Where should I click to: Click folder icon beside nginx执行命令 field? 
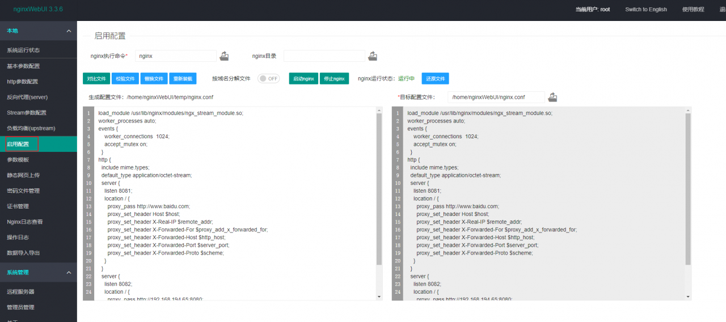pyautogui.click(x=225, y=56)
